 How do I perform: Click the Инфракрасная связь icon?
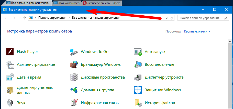click(74, 103)
